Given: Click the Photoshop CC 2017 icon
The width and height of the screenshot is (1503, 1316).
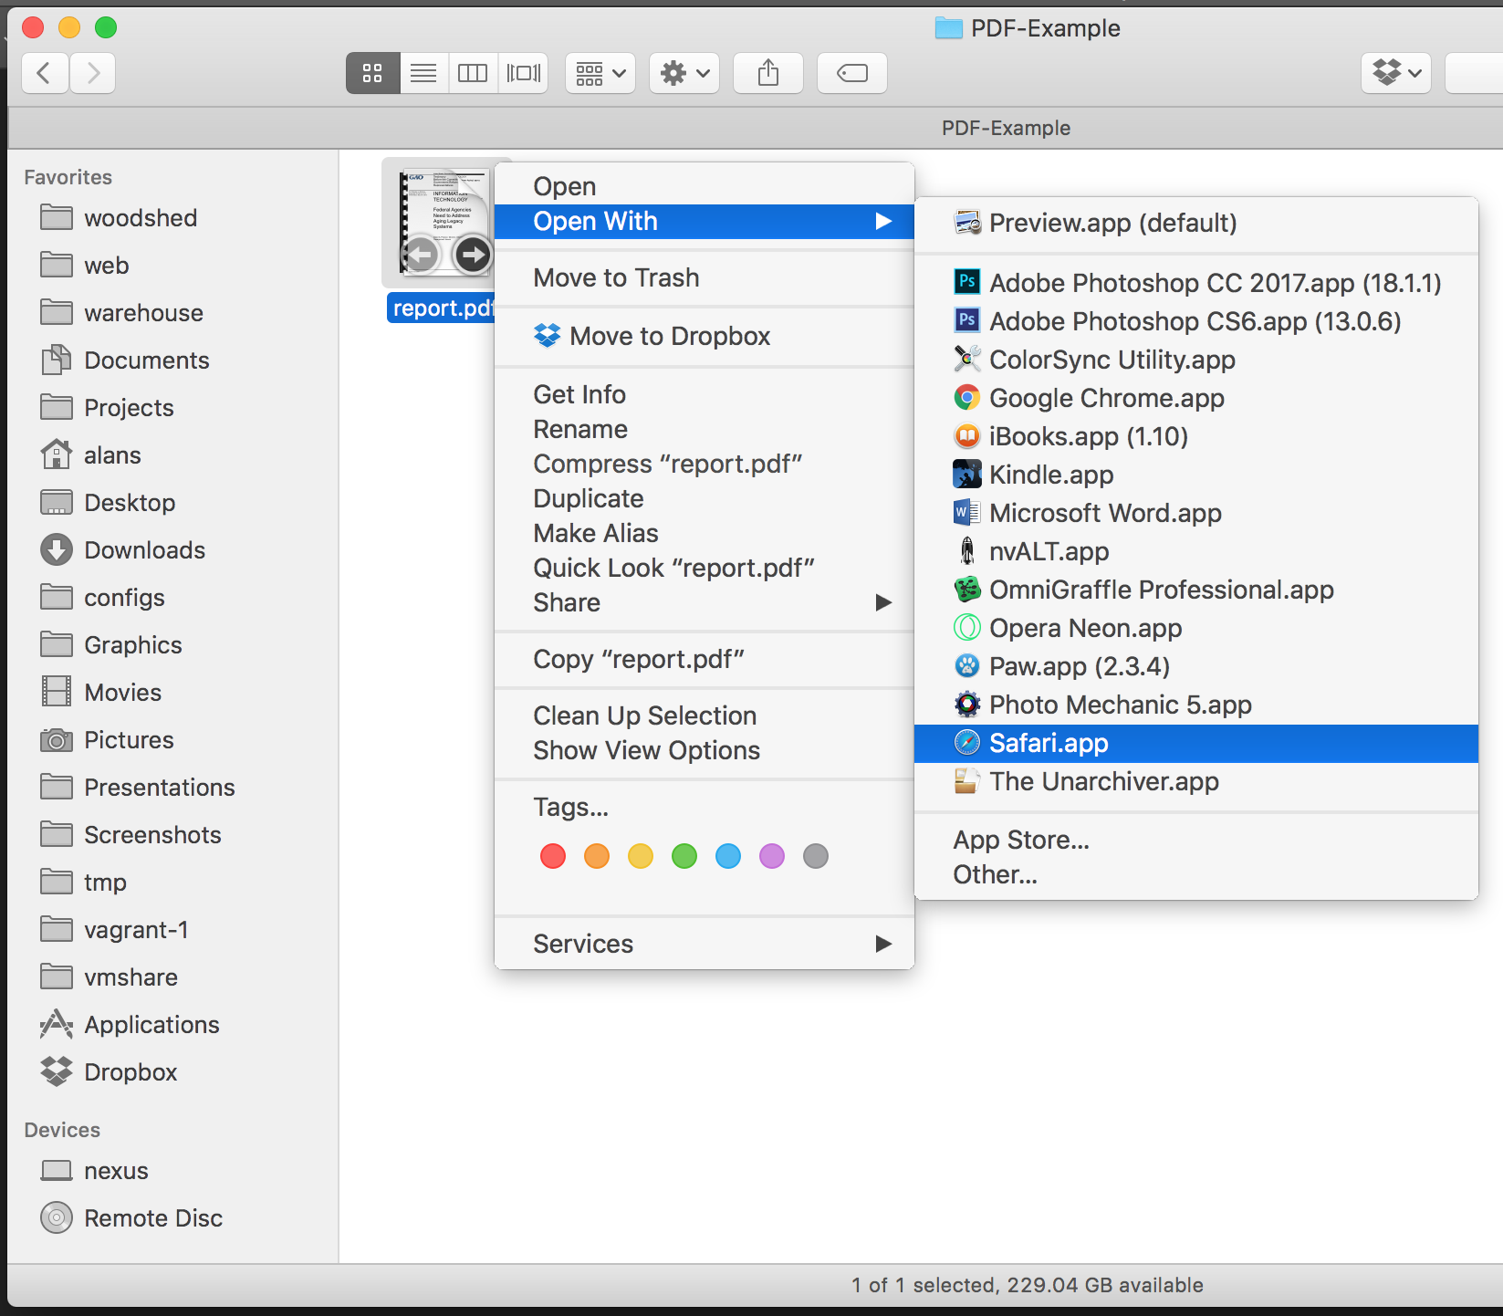Looking at the screenshot, I should coord(967,282).
